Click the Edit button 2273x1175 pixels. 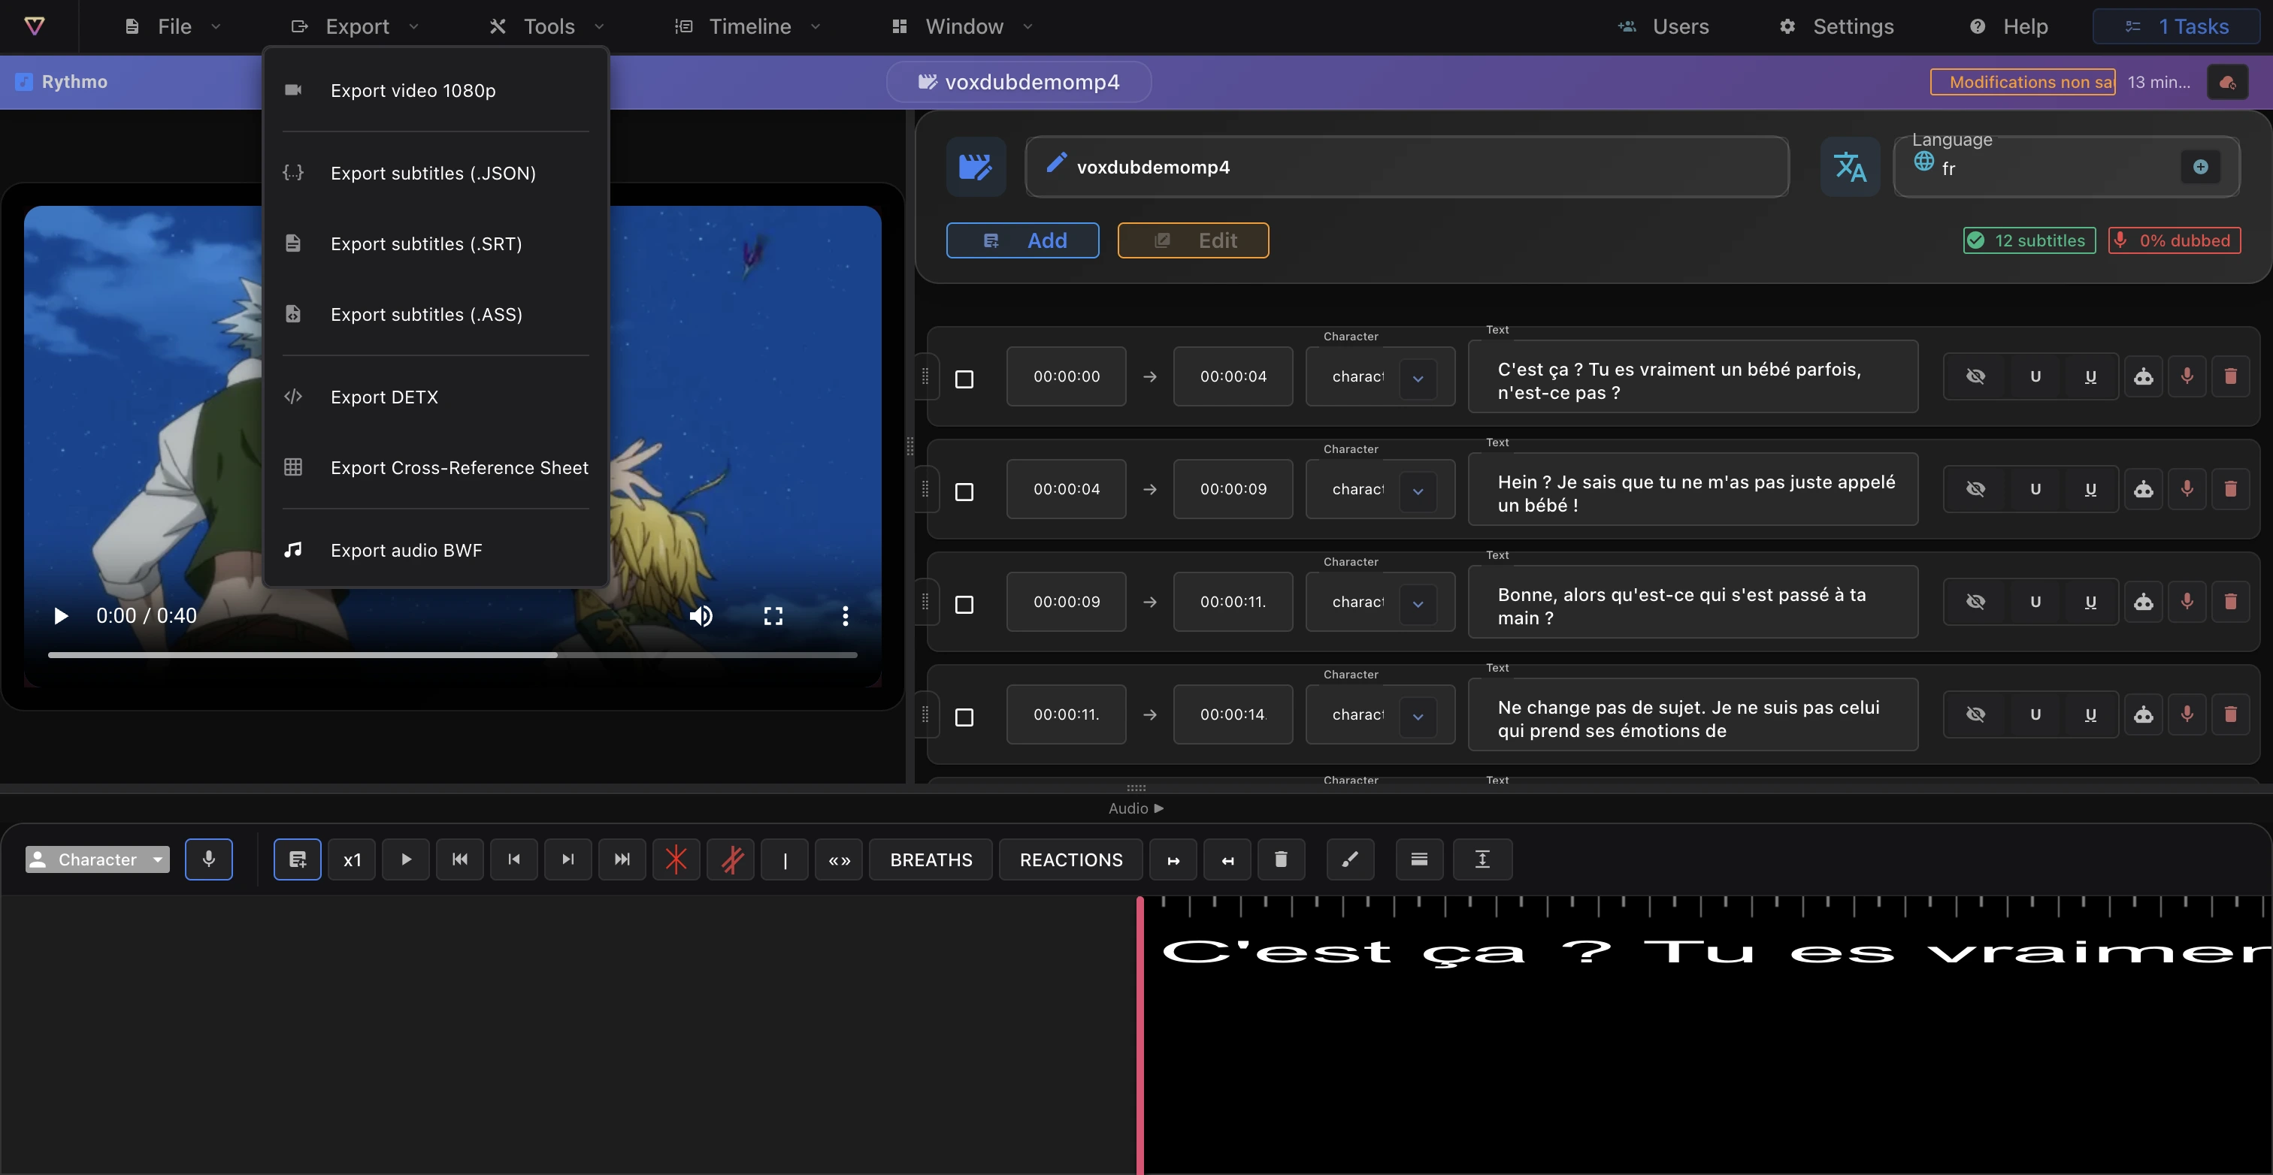click(x=1193, y=240)
